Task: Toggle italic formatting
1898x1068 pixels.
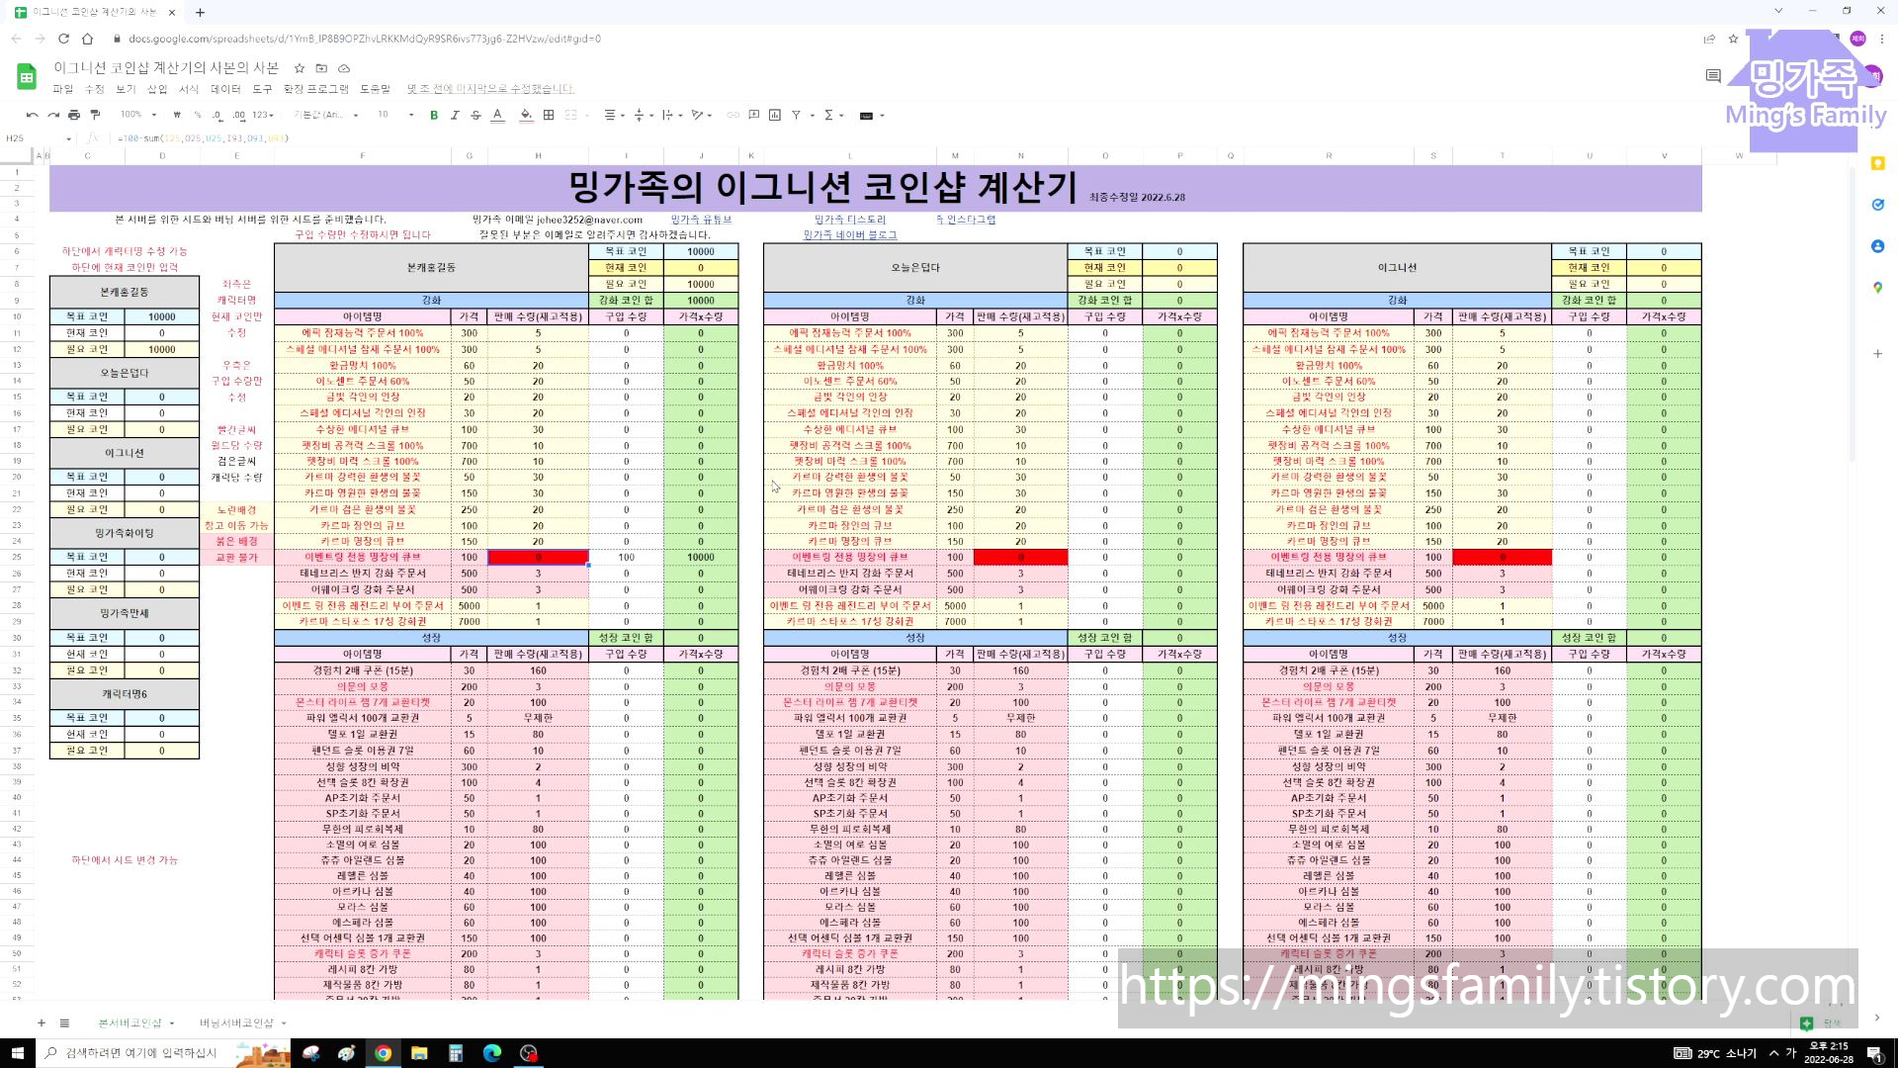Action: [x=455, y=115]
